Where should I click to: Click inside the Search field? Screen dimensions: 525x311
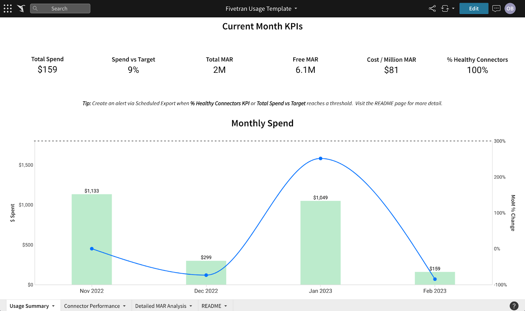pos(62,8)
